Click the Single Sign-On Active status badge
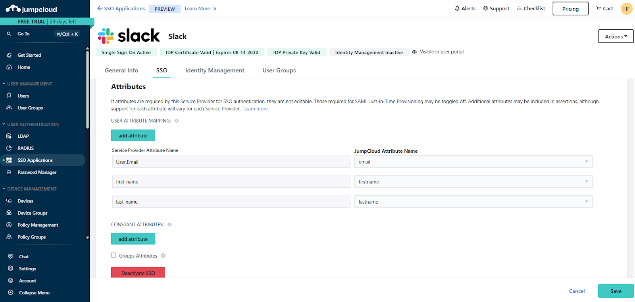The width and height of the screenshot is (635, 302). (126, 52)
